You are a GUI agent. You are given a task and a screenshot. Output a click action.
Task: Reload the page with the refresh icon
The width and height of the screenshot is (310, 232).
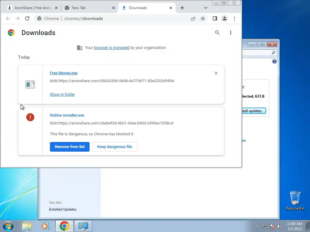tap(27, 18)
